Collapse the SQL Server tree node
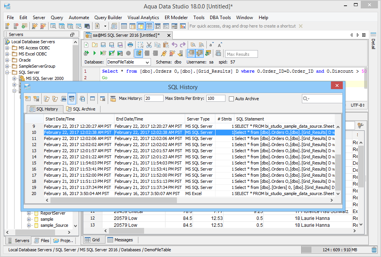Screen dimensions: 381x257 point(7,72)
